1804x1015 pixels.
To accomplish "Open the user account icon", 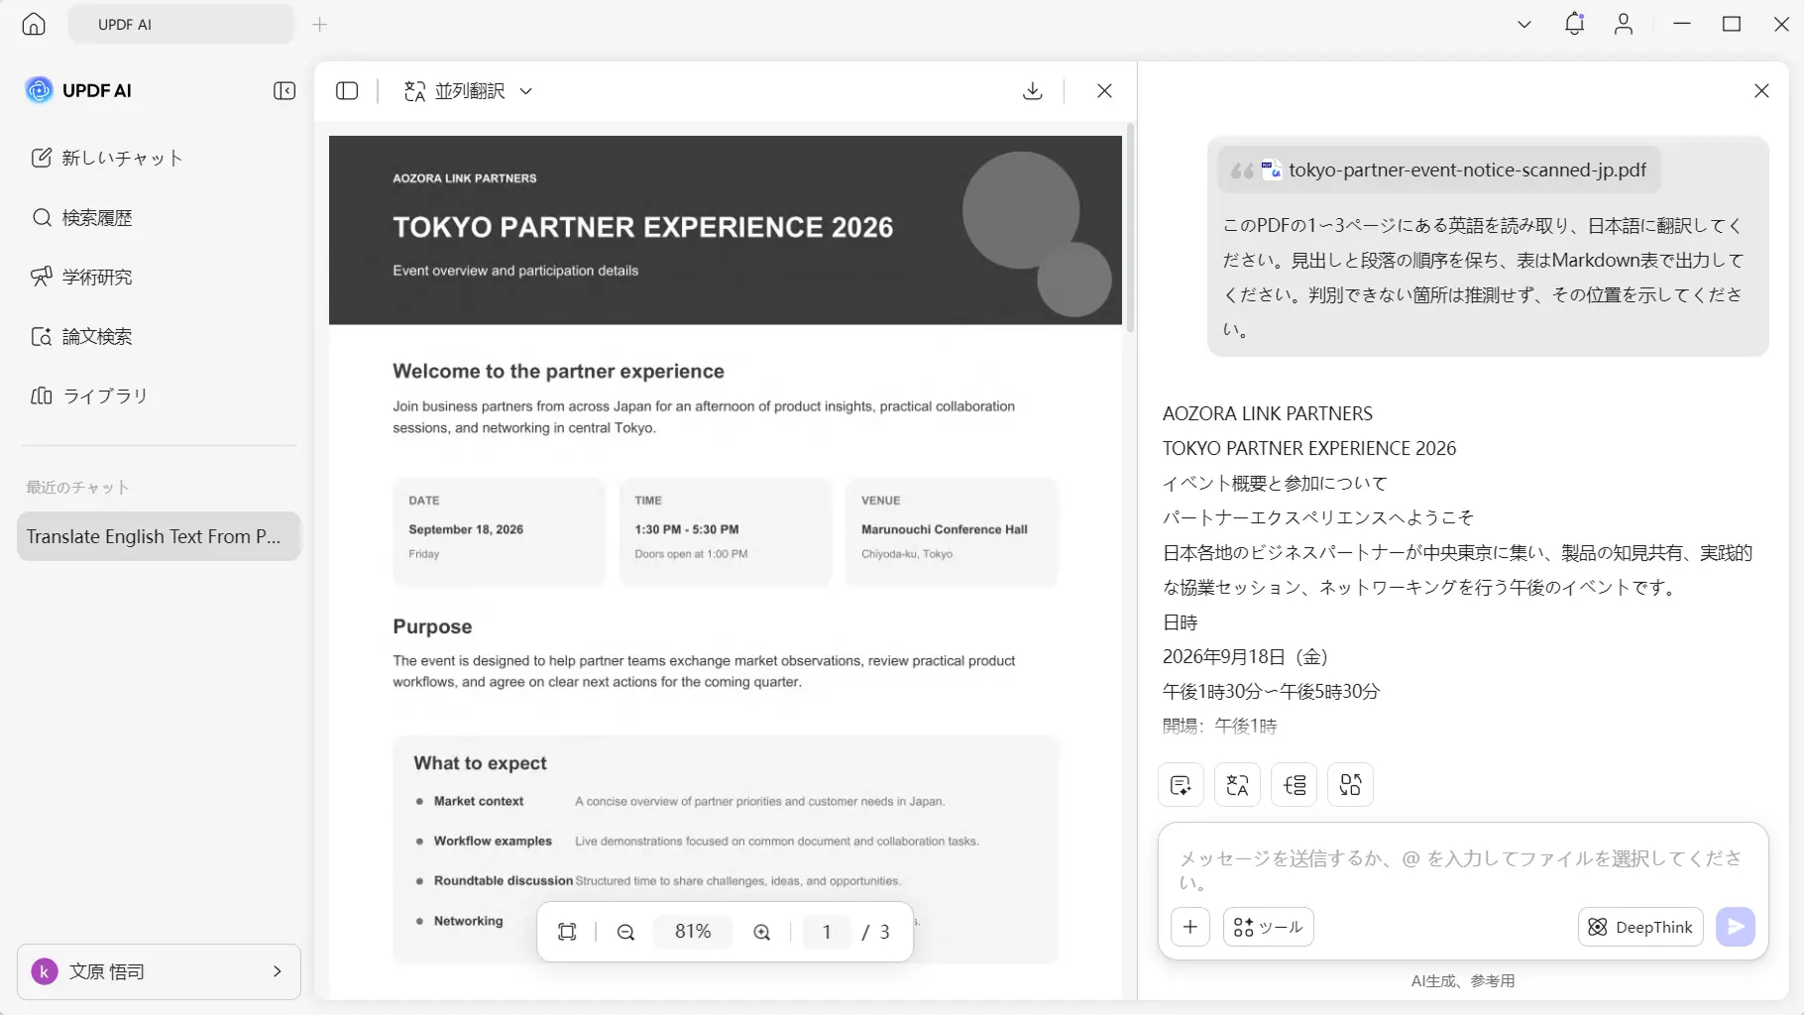I will [x=1624, y=24].
